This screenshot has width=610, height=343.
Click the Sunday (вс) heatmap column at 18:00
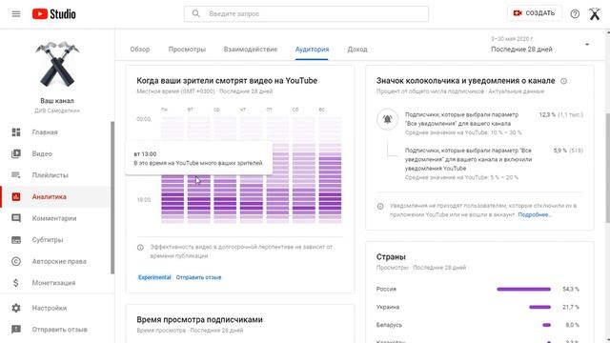pos(330,199)
